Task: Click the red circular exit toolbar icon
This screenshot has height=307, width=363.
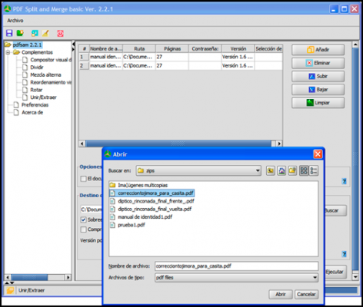Action: click(60, 33)
